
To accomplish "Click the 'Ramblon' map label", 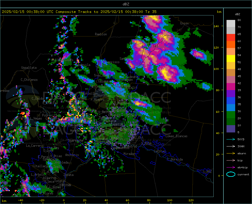I will pyautogui.click(x=101, y=34).
